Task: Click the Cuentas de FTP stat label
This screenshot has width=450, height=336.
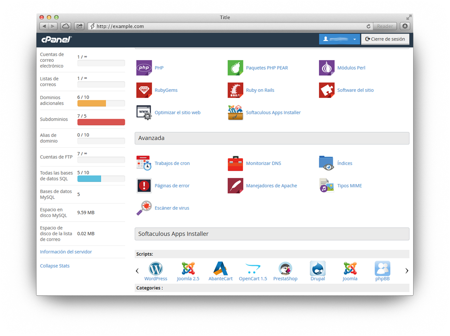Action: 56,157
